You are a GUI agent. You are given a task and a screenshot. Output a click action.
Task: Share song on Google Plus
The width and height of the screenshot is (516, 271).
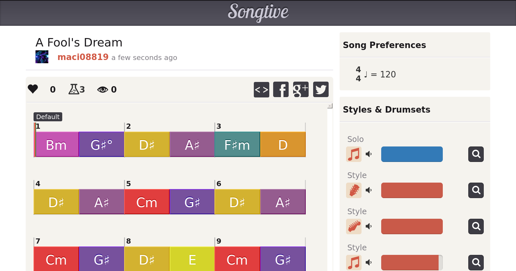click(301, 89)
